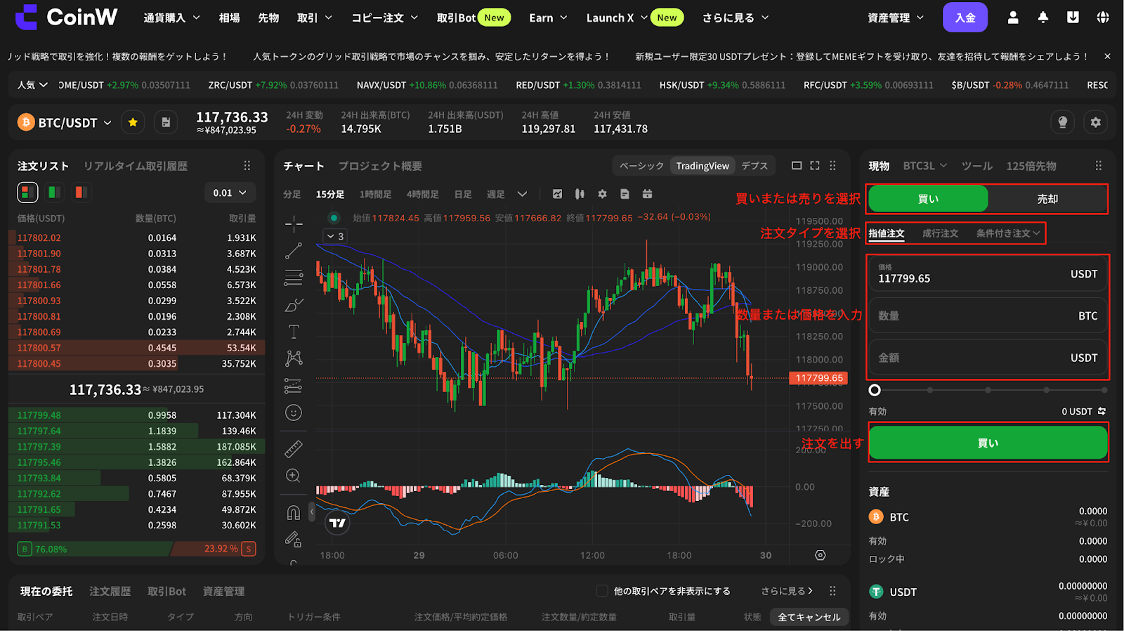The width and height of the screenshot is (1124, 631).
Task: Click the lightbulb tips icon
Action: point(1063,122)
